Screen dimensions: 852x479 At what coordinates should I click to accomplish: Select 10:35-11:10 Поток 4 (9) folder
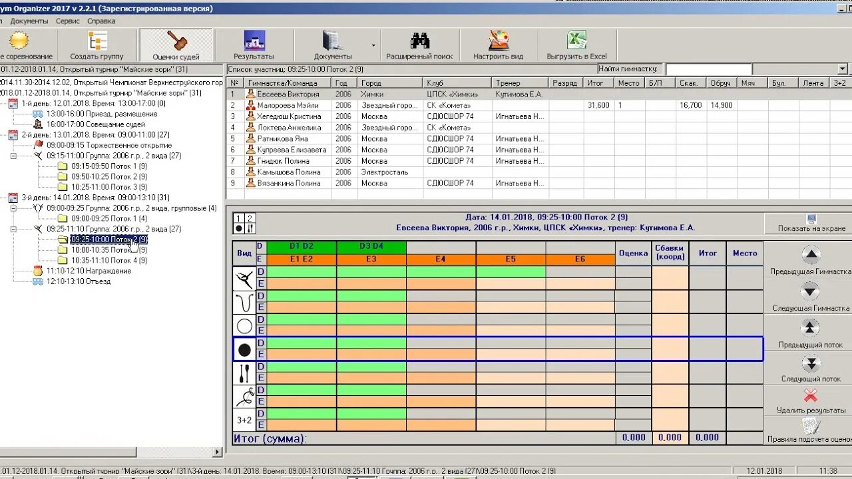click(x=108, y=261)
